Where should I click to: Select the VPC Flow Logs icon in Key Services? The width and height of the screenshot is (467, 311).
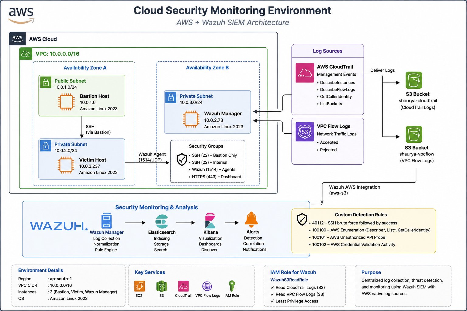click(207, 286)
